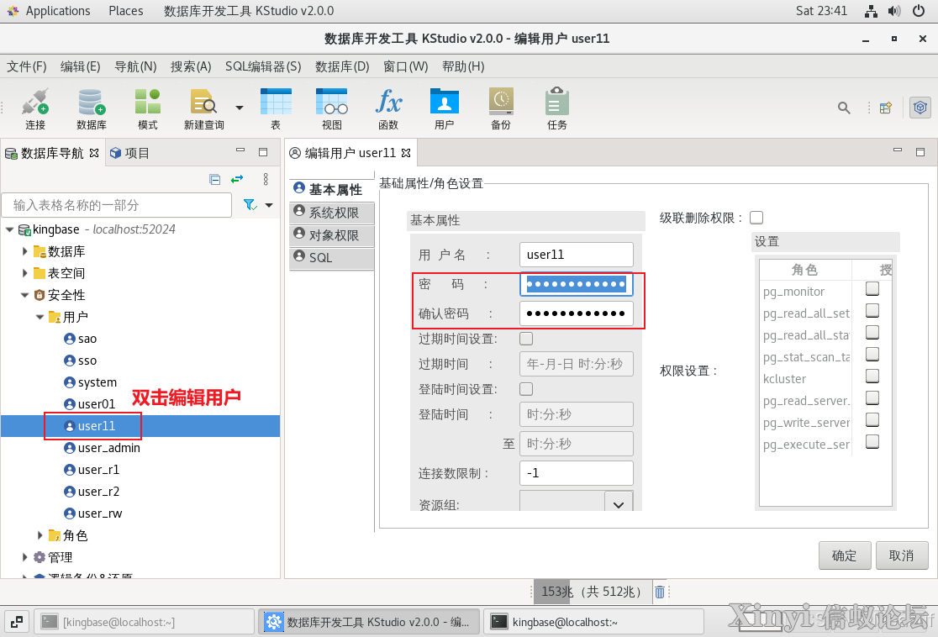Open the 文件(F) menu
Viewport: 938px width, 637px height.
26,66
